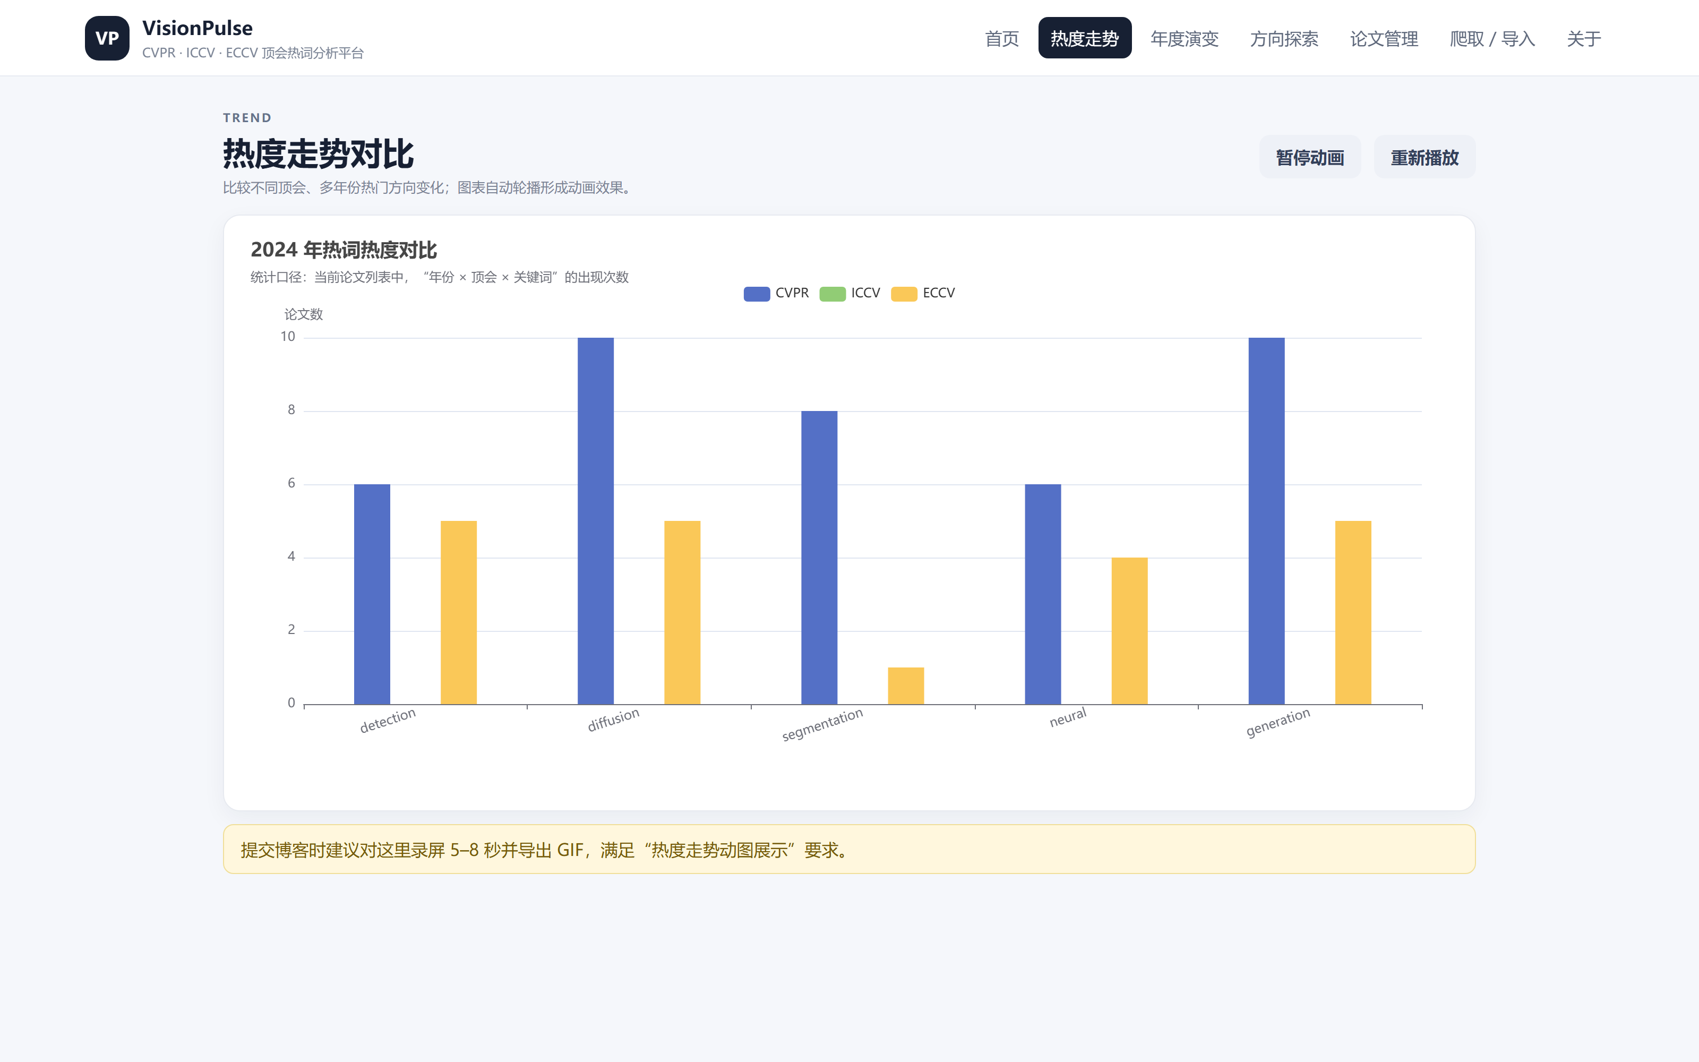This screenshot has width=1699, height=1062.
Task: Select the 热度走势 nav tab
Action: [x=1084, y=39]
